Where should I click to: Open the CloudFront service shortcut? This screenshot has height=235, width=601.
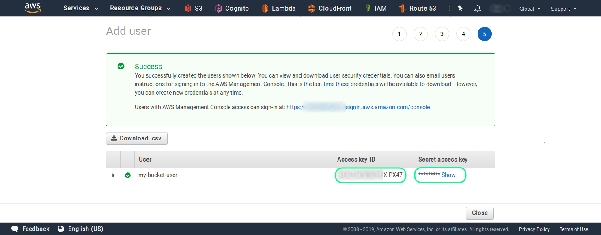[x=330, y=8]
